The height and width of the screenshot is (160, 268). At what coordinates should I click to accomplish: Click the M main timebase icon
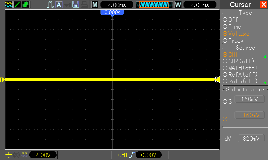click(95, 5)
